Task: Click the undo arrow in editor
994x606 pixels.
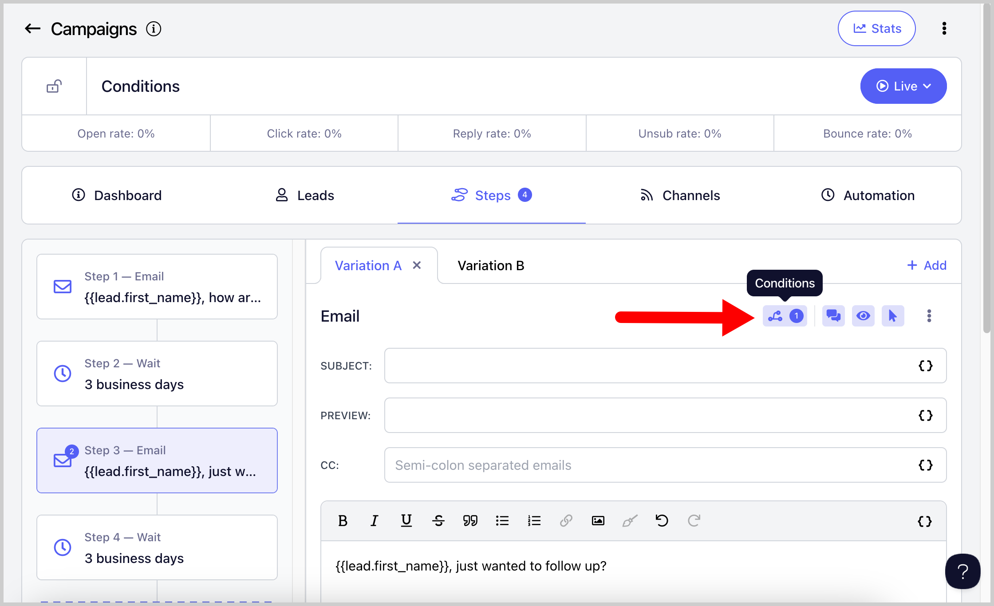Action: click(x=662, y=520)
